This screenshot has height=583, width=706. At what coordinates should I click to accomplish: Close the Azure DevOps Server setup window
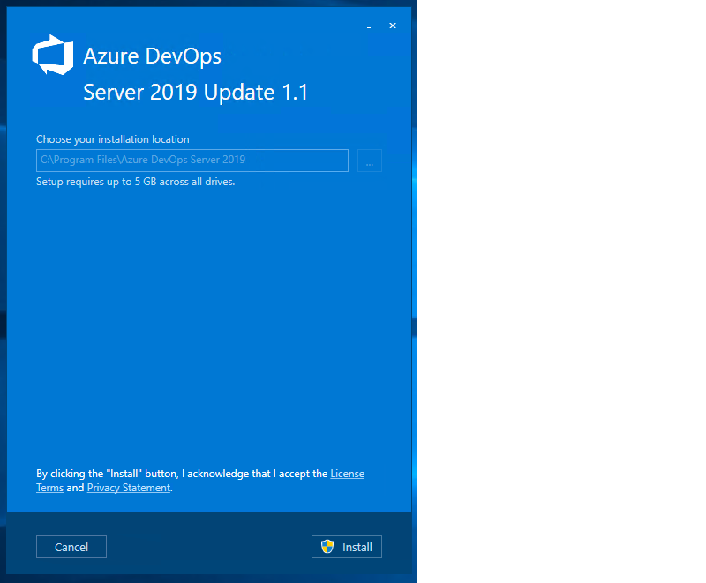click(x=393, y=26)
